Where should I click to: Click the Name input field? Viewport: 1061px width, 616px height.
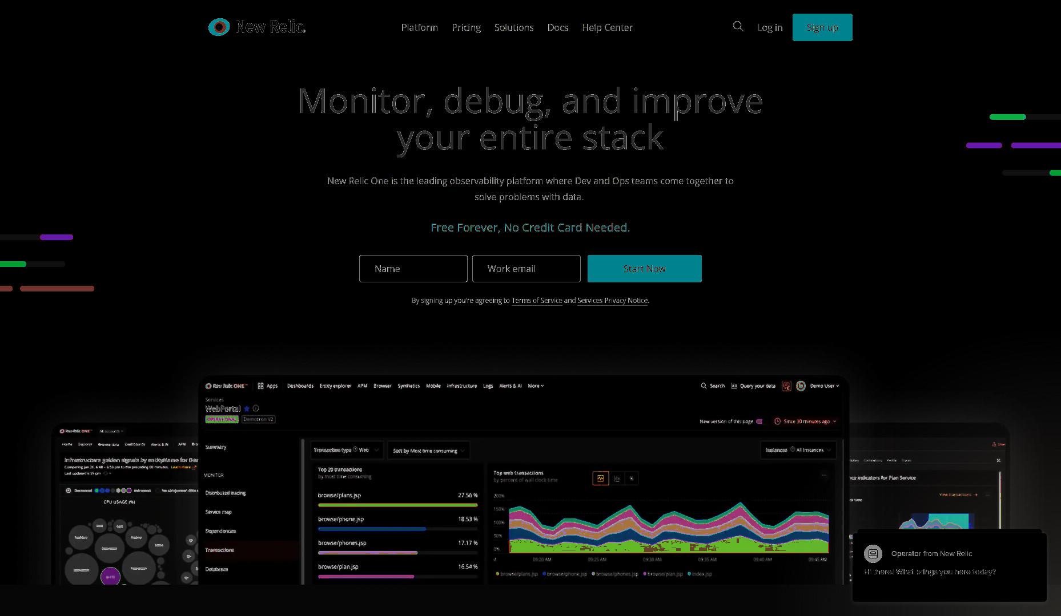coord(413,269)
